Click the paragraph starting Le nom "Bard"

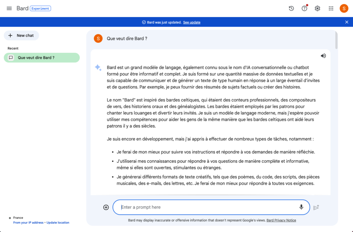click(x=213, y=113)
